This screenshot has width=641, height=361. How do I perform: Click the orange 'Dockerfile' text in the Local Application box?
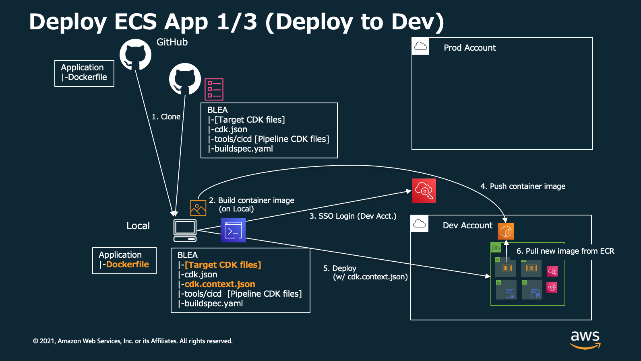[x=128, y=265]
